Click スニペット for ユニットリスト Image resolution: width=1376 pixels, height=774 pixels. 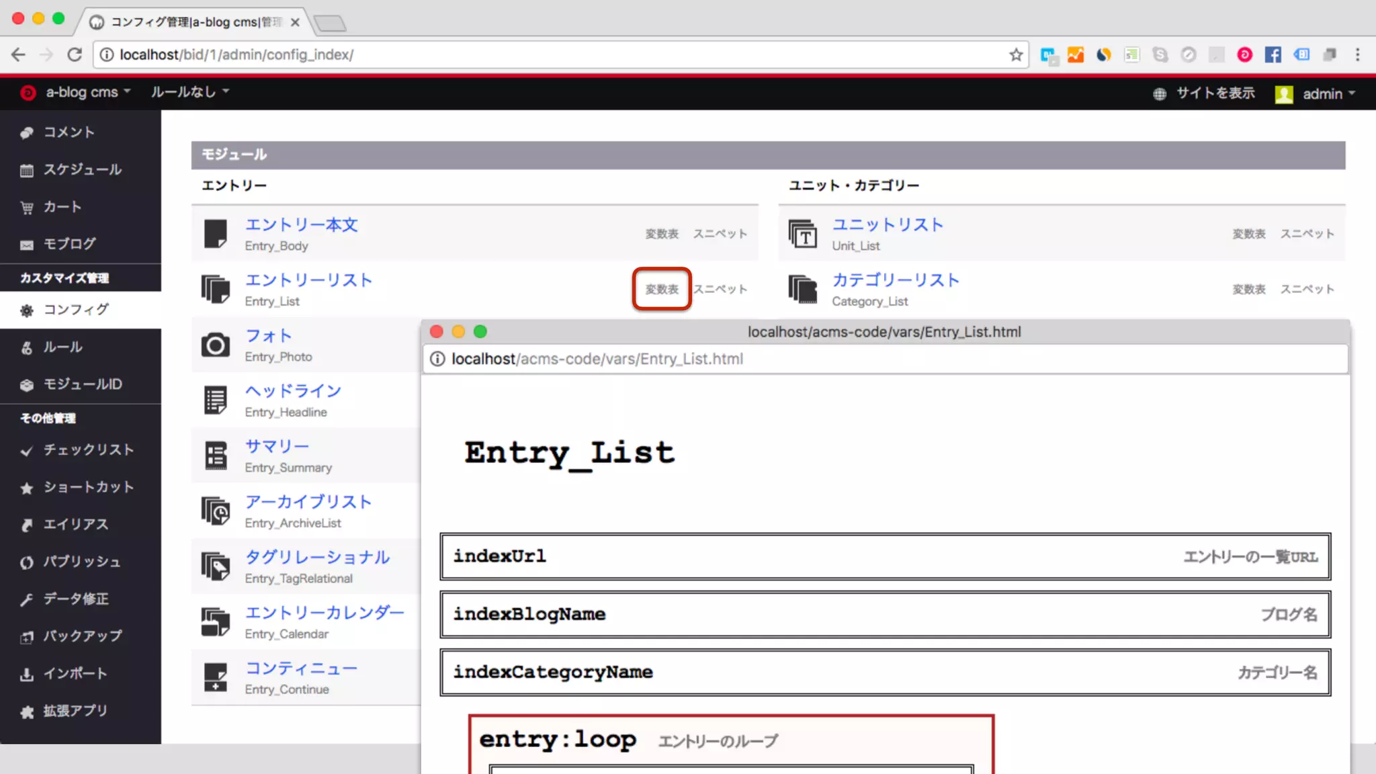(x=1306, y=234)
